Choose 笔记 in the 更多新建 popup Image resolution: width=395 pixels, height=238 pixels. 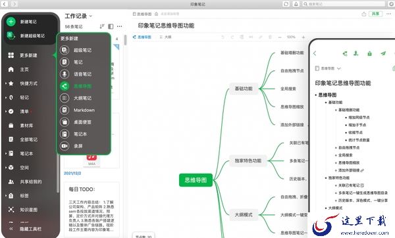coord(72,62)
